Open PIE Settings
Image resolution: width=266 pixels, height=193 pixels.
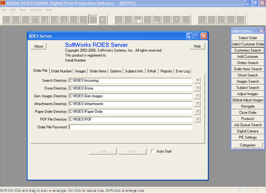[248, 137]
